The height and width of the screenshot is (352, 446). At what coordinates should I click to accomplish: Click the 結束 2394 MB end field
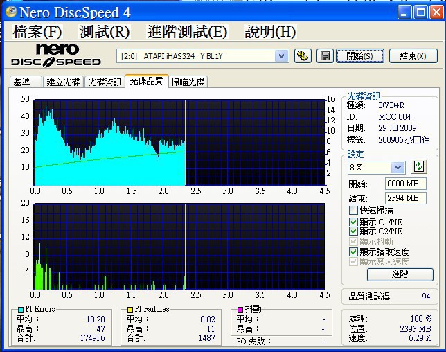(x=405, y=198)
